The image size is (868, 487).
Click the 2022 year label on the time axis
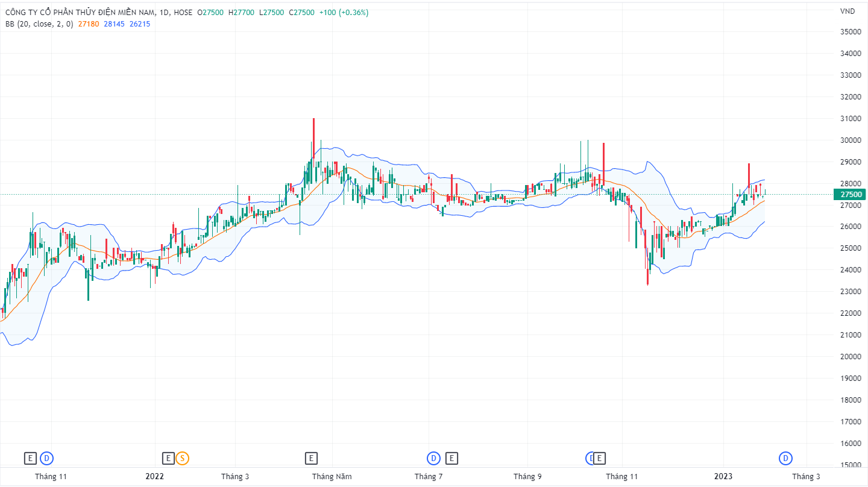click(x=155, y=477)
